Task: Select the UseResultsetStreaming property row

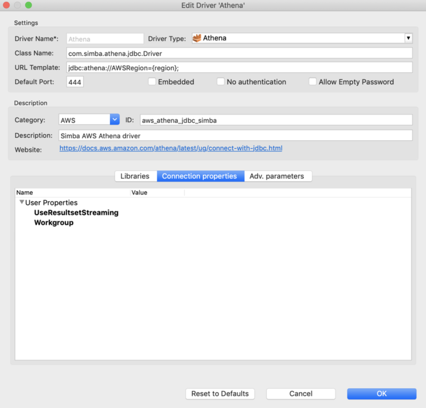Action: [213, 212]
